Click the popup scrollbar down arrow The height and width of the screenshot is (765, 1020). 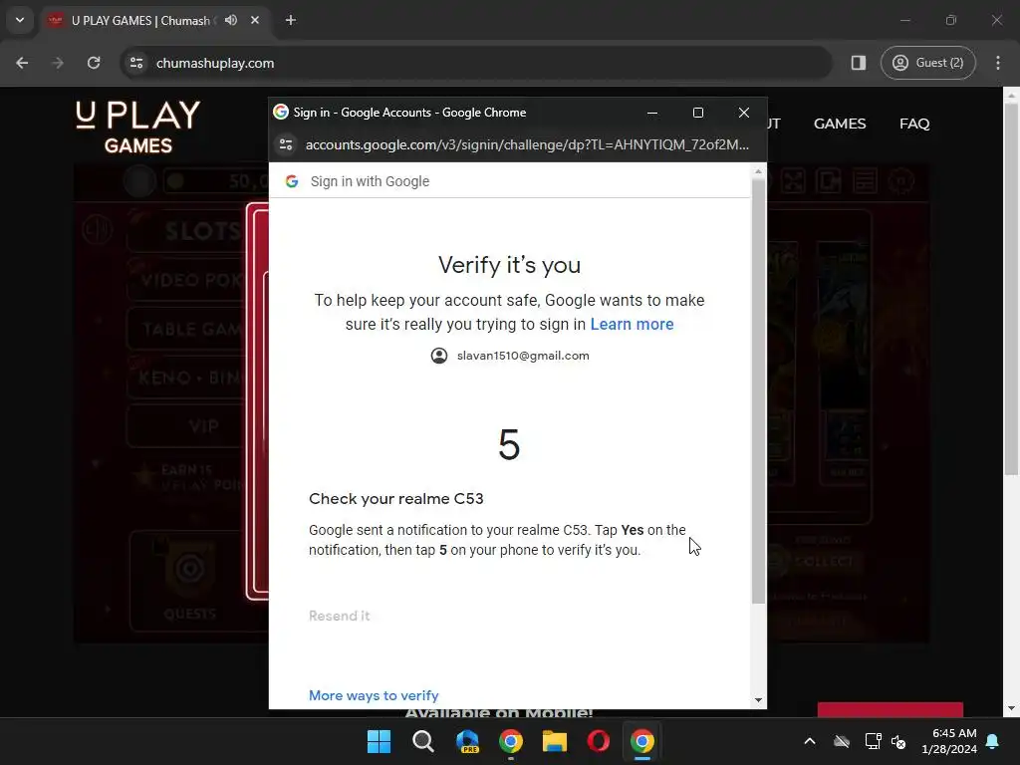pos(758,700)
